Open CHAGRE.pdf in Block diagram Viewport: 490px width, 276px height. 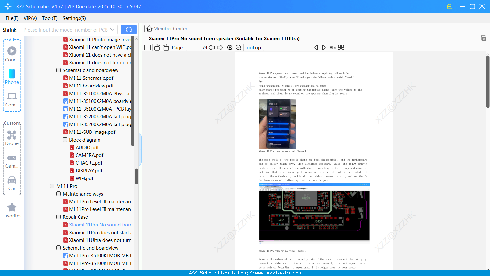89,163
